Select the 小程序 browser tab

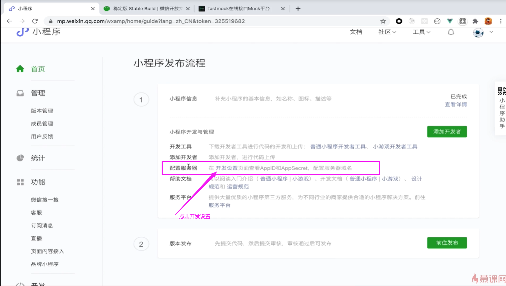click(x=52, y=9)
